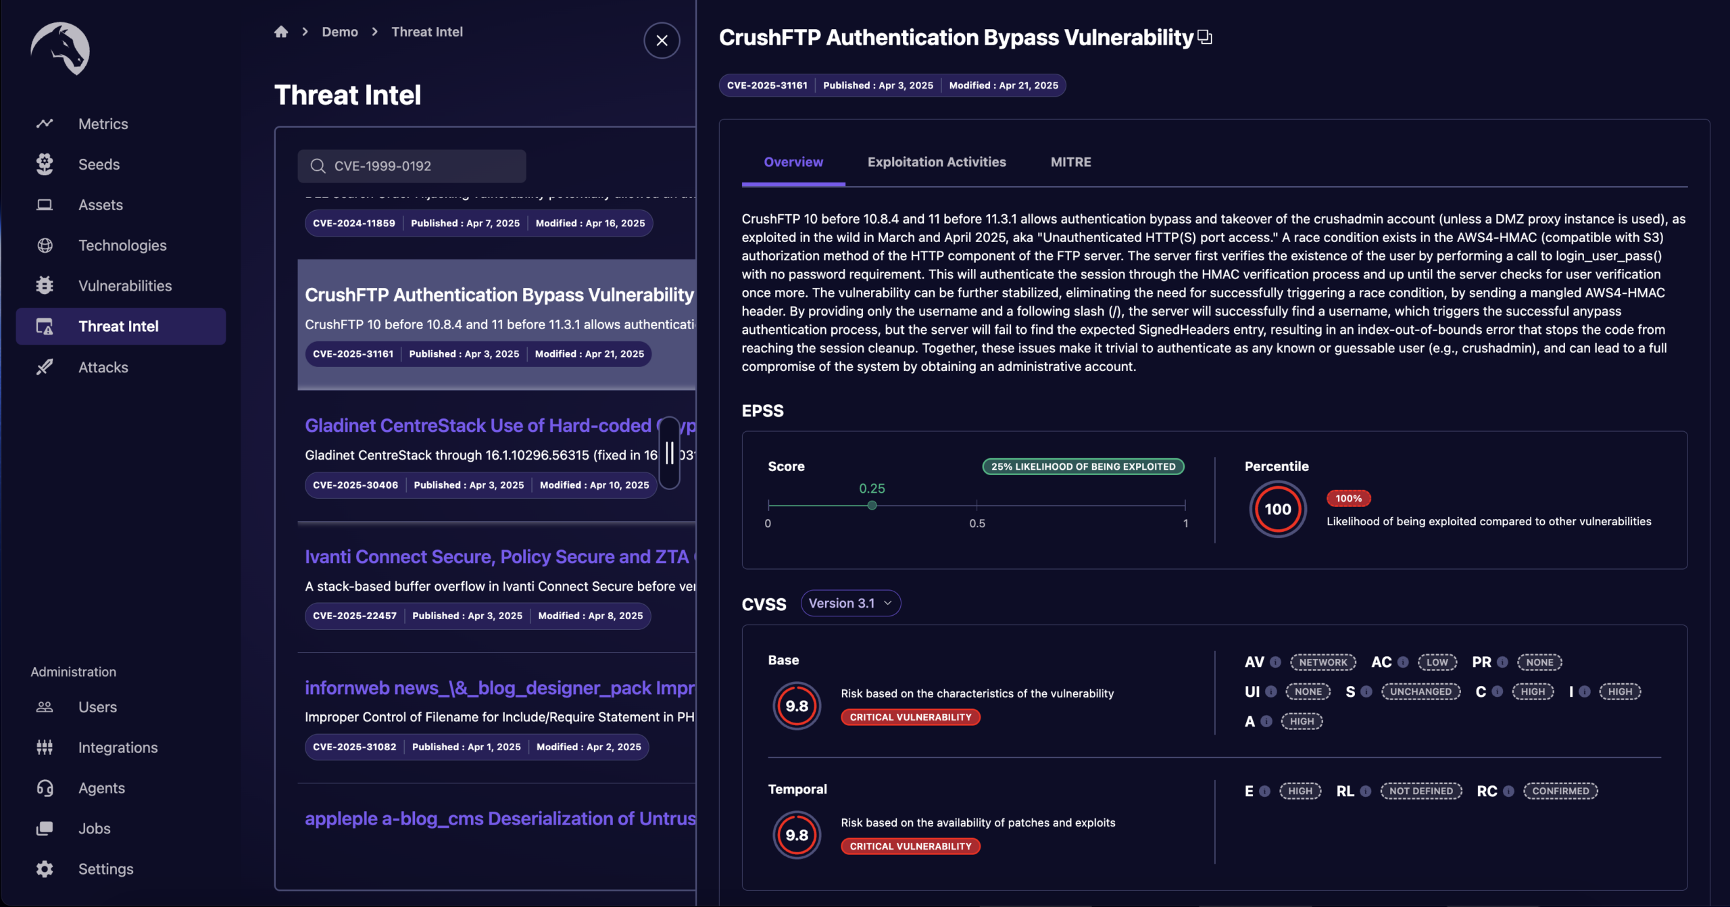The image size is (1730, 907).
Task: Open the CVSS Version 3.1 dropdown
Action: [x=850, y=604]
